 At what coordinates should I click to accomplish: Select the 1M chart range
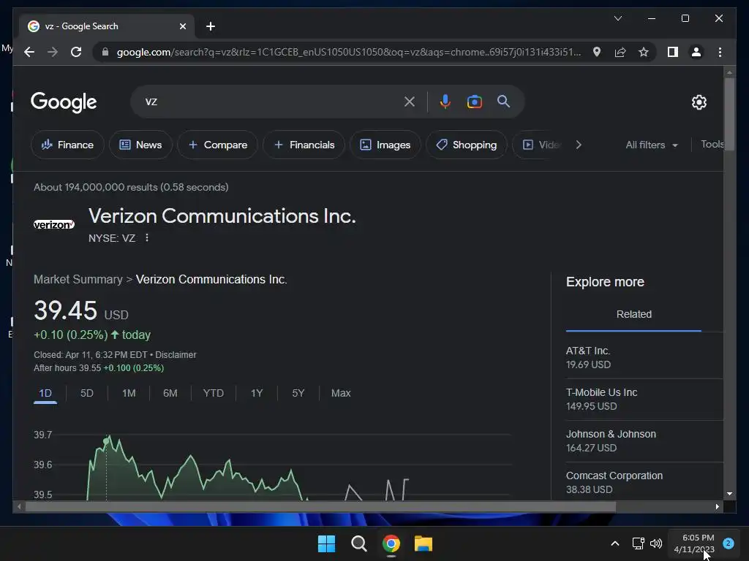coord(129,393)
